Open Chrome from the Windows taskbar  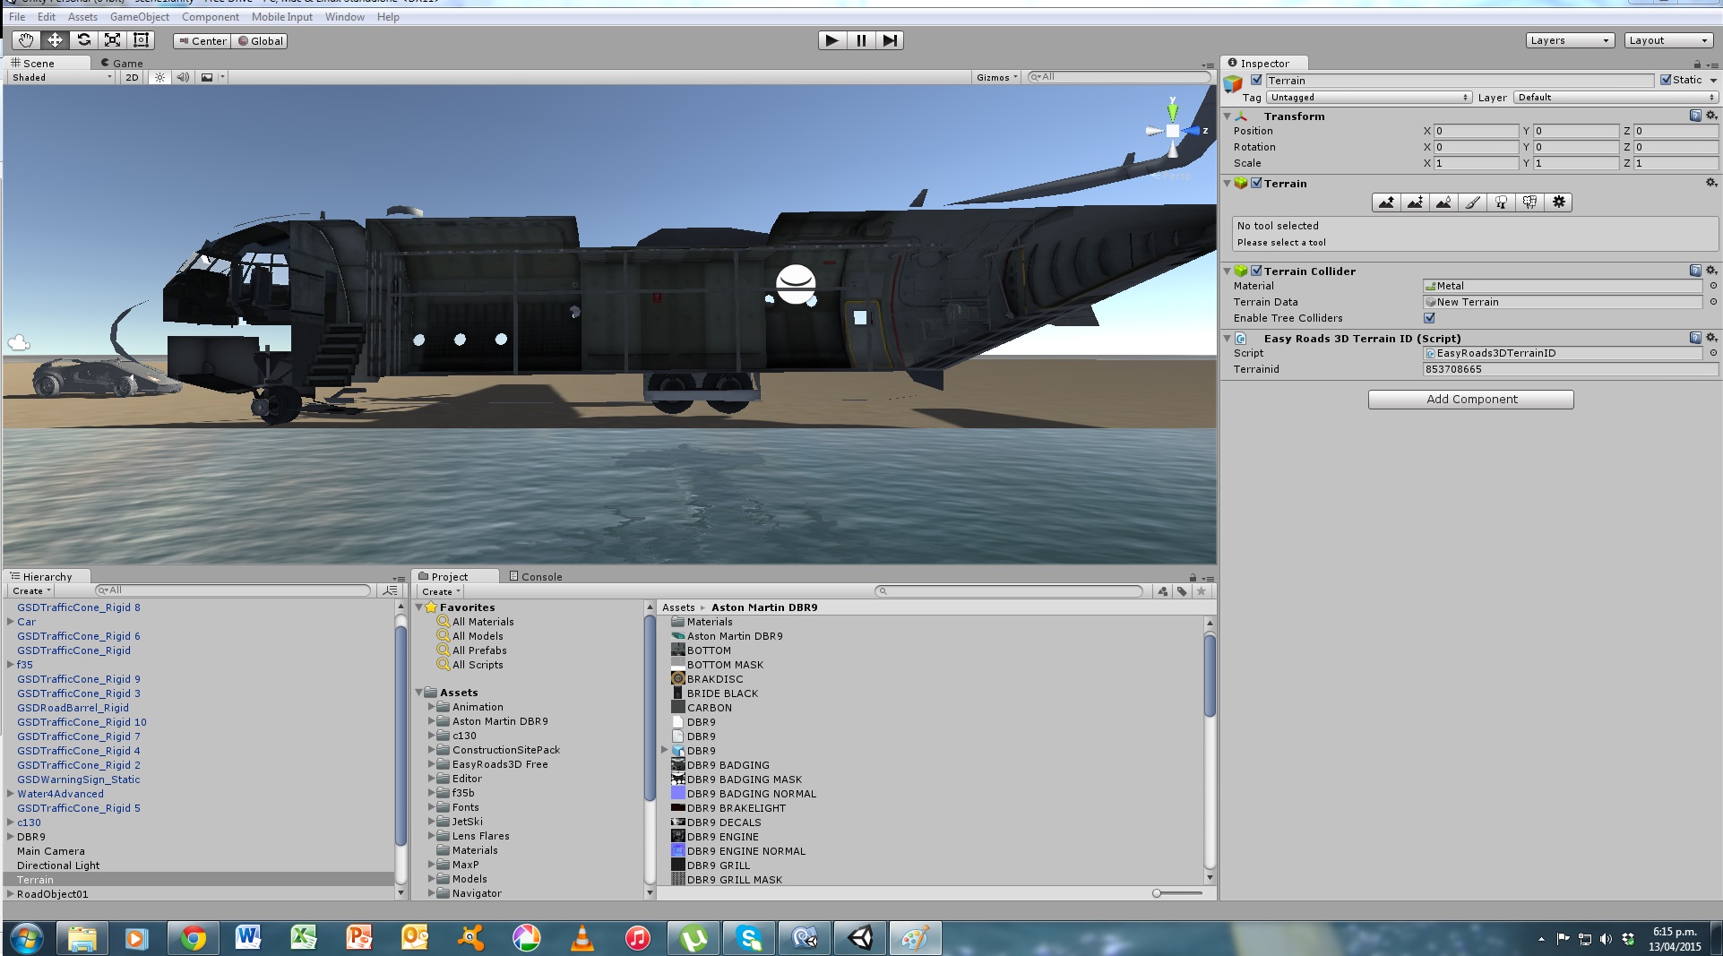point(193,938)
